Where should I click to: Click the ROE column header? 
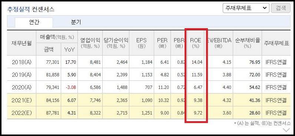[x=195, y=43]
